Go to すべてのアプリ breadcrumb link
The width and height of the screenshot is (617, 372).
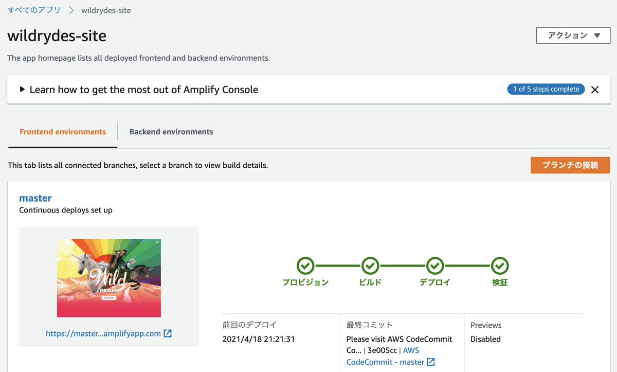tap(34, 10)
